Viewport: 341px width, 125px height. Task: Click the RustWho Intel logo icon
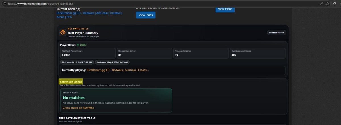click(x=63, y=32)
